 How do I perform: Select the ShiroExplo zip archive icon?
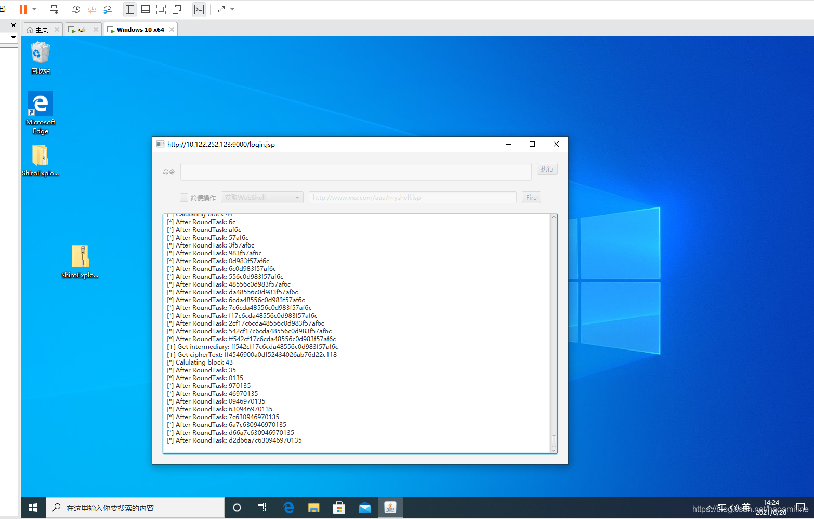(80, 262)
